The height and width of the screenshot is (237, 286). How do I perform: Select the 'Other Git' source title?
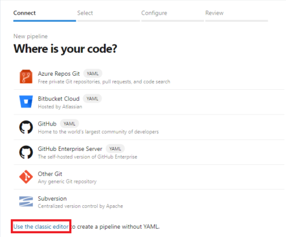point(50,174)
